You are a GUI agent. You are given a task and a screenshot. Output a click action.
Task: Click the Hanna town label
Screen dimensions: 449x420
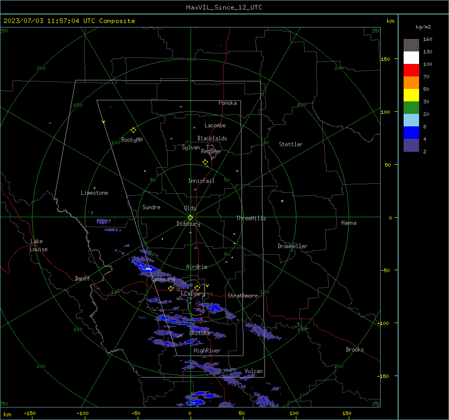pyautogui.click(x=349, y=223)
